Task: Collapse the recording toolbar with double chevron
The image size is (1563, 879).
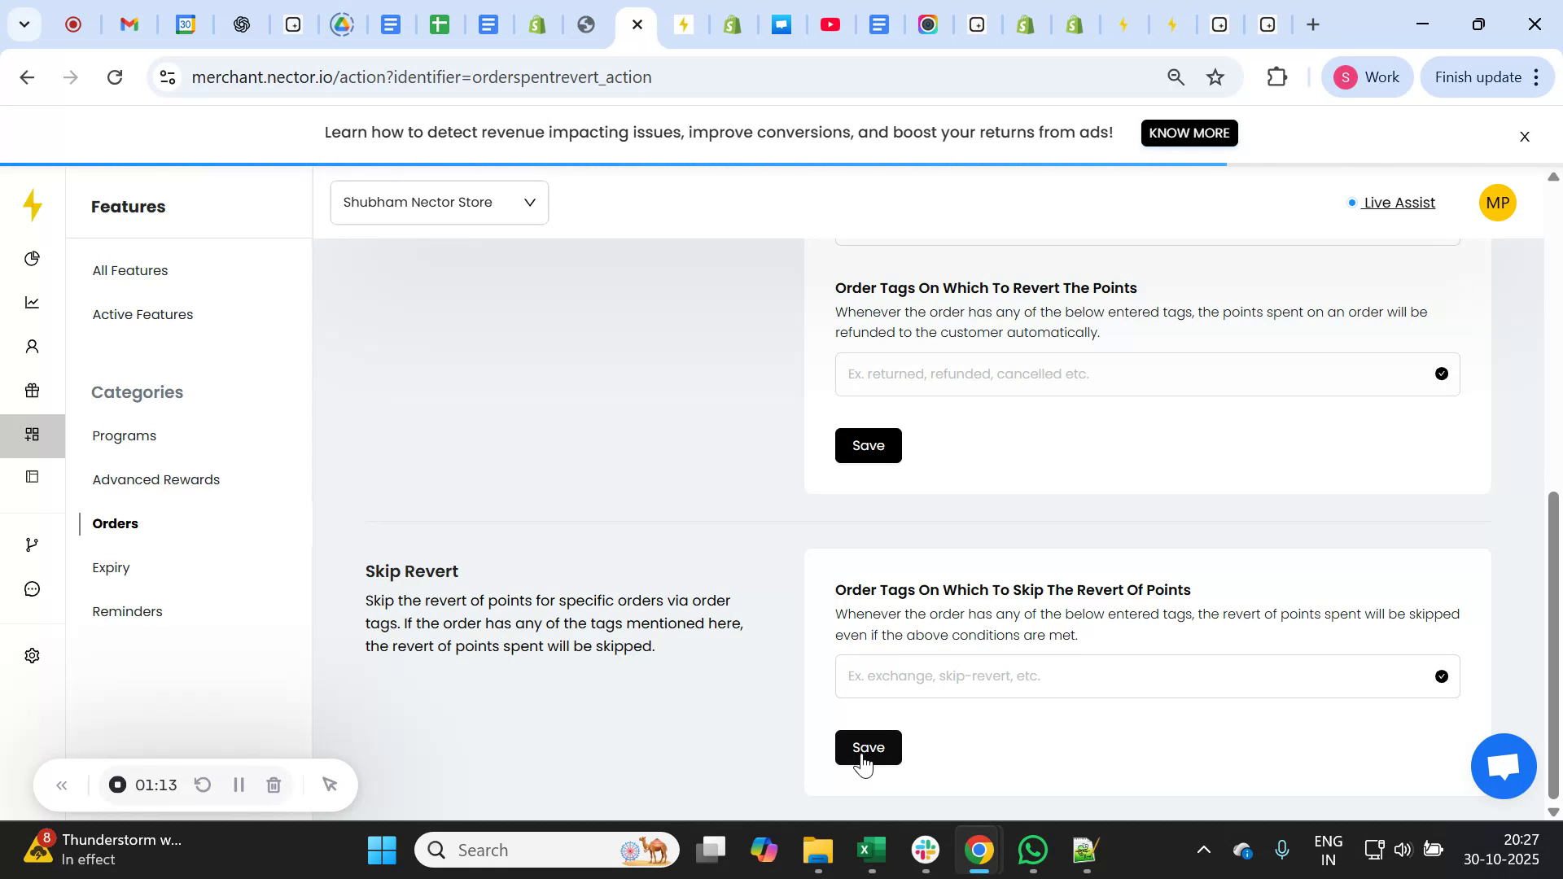Action: tap(62, 785)
